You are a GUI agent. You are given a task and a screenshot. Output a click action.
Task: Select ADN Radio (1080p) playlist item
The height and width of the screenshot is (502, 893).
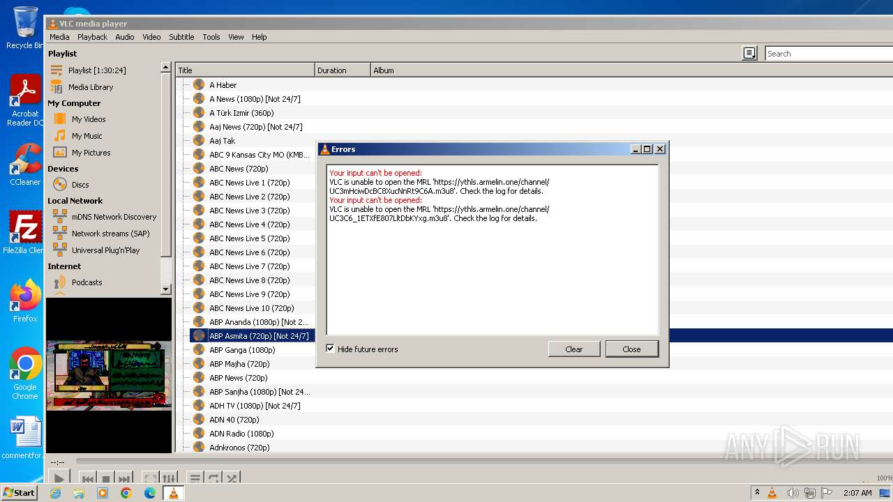(241, 434)
